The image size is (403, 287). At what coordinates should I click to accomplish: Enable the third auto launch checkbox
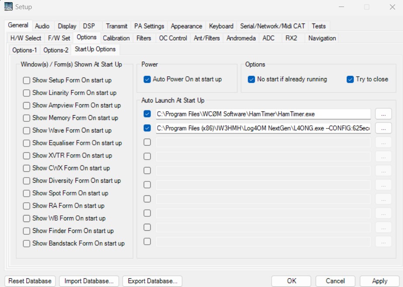click(x=147, y=142)
